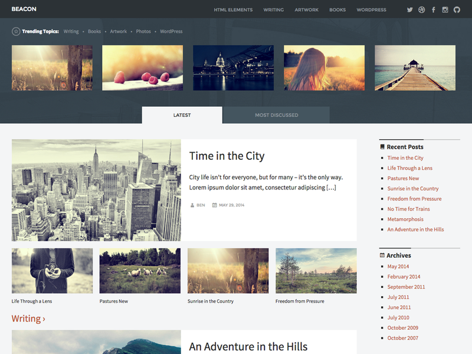This screenshot has width=472, height=354.
Task: Click Pastures New under Recent Posts
Action: click(x=404, y=178)
